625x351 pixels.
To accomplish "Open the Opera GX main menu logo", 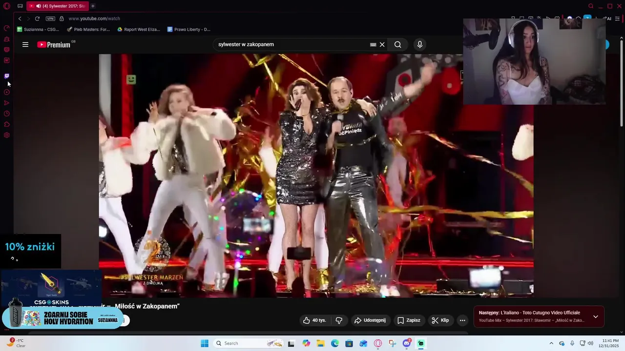I will [x=7, y=6].
